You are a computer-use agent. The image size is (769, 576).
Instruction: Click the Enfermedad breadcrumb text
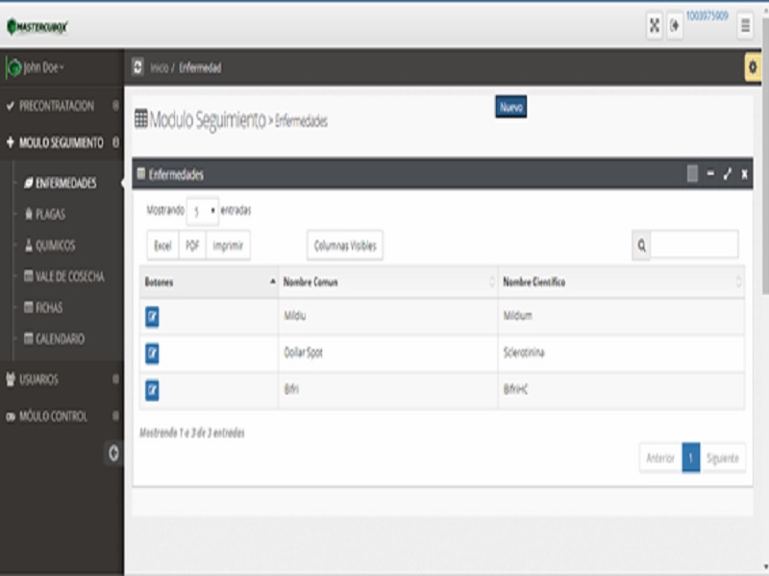pyautogui.click(x=200, y=67)
